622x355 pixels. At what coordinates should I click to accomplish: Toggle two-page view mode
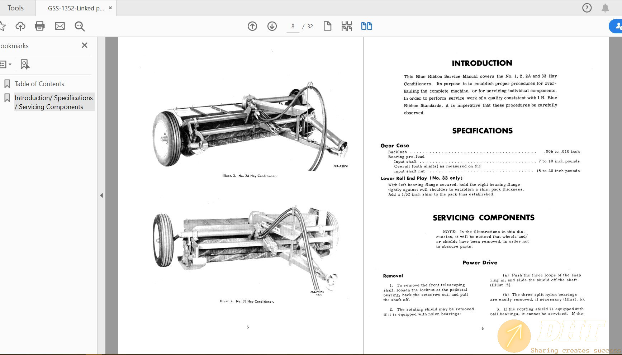coord(366,26)
